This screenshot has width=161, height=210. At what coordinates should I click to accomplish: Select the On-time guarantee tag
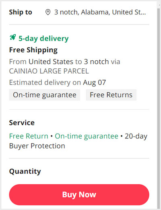(x=45, y=95)
